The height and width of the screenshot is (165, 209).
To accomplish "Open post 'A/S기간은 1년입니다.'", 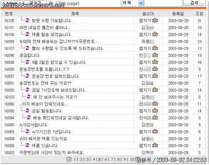I will pyautogui.click(x=51, y=132).
